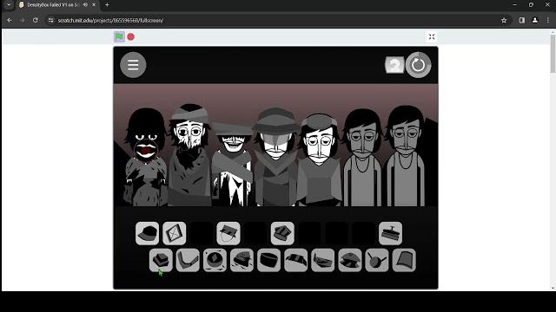Image resolution: width=556 pixels, height=312 pixels.
Task: Click the white-faced character wearing a beanie
Action: [319, 159]
